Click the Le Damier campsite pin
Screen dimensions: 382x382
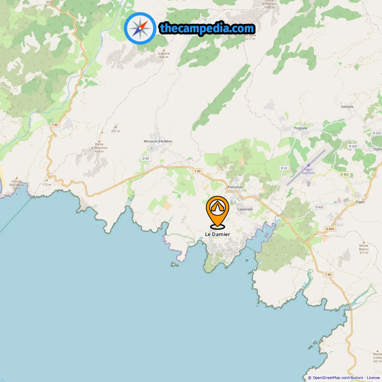click(x=218, y=212)
